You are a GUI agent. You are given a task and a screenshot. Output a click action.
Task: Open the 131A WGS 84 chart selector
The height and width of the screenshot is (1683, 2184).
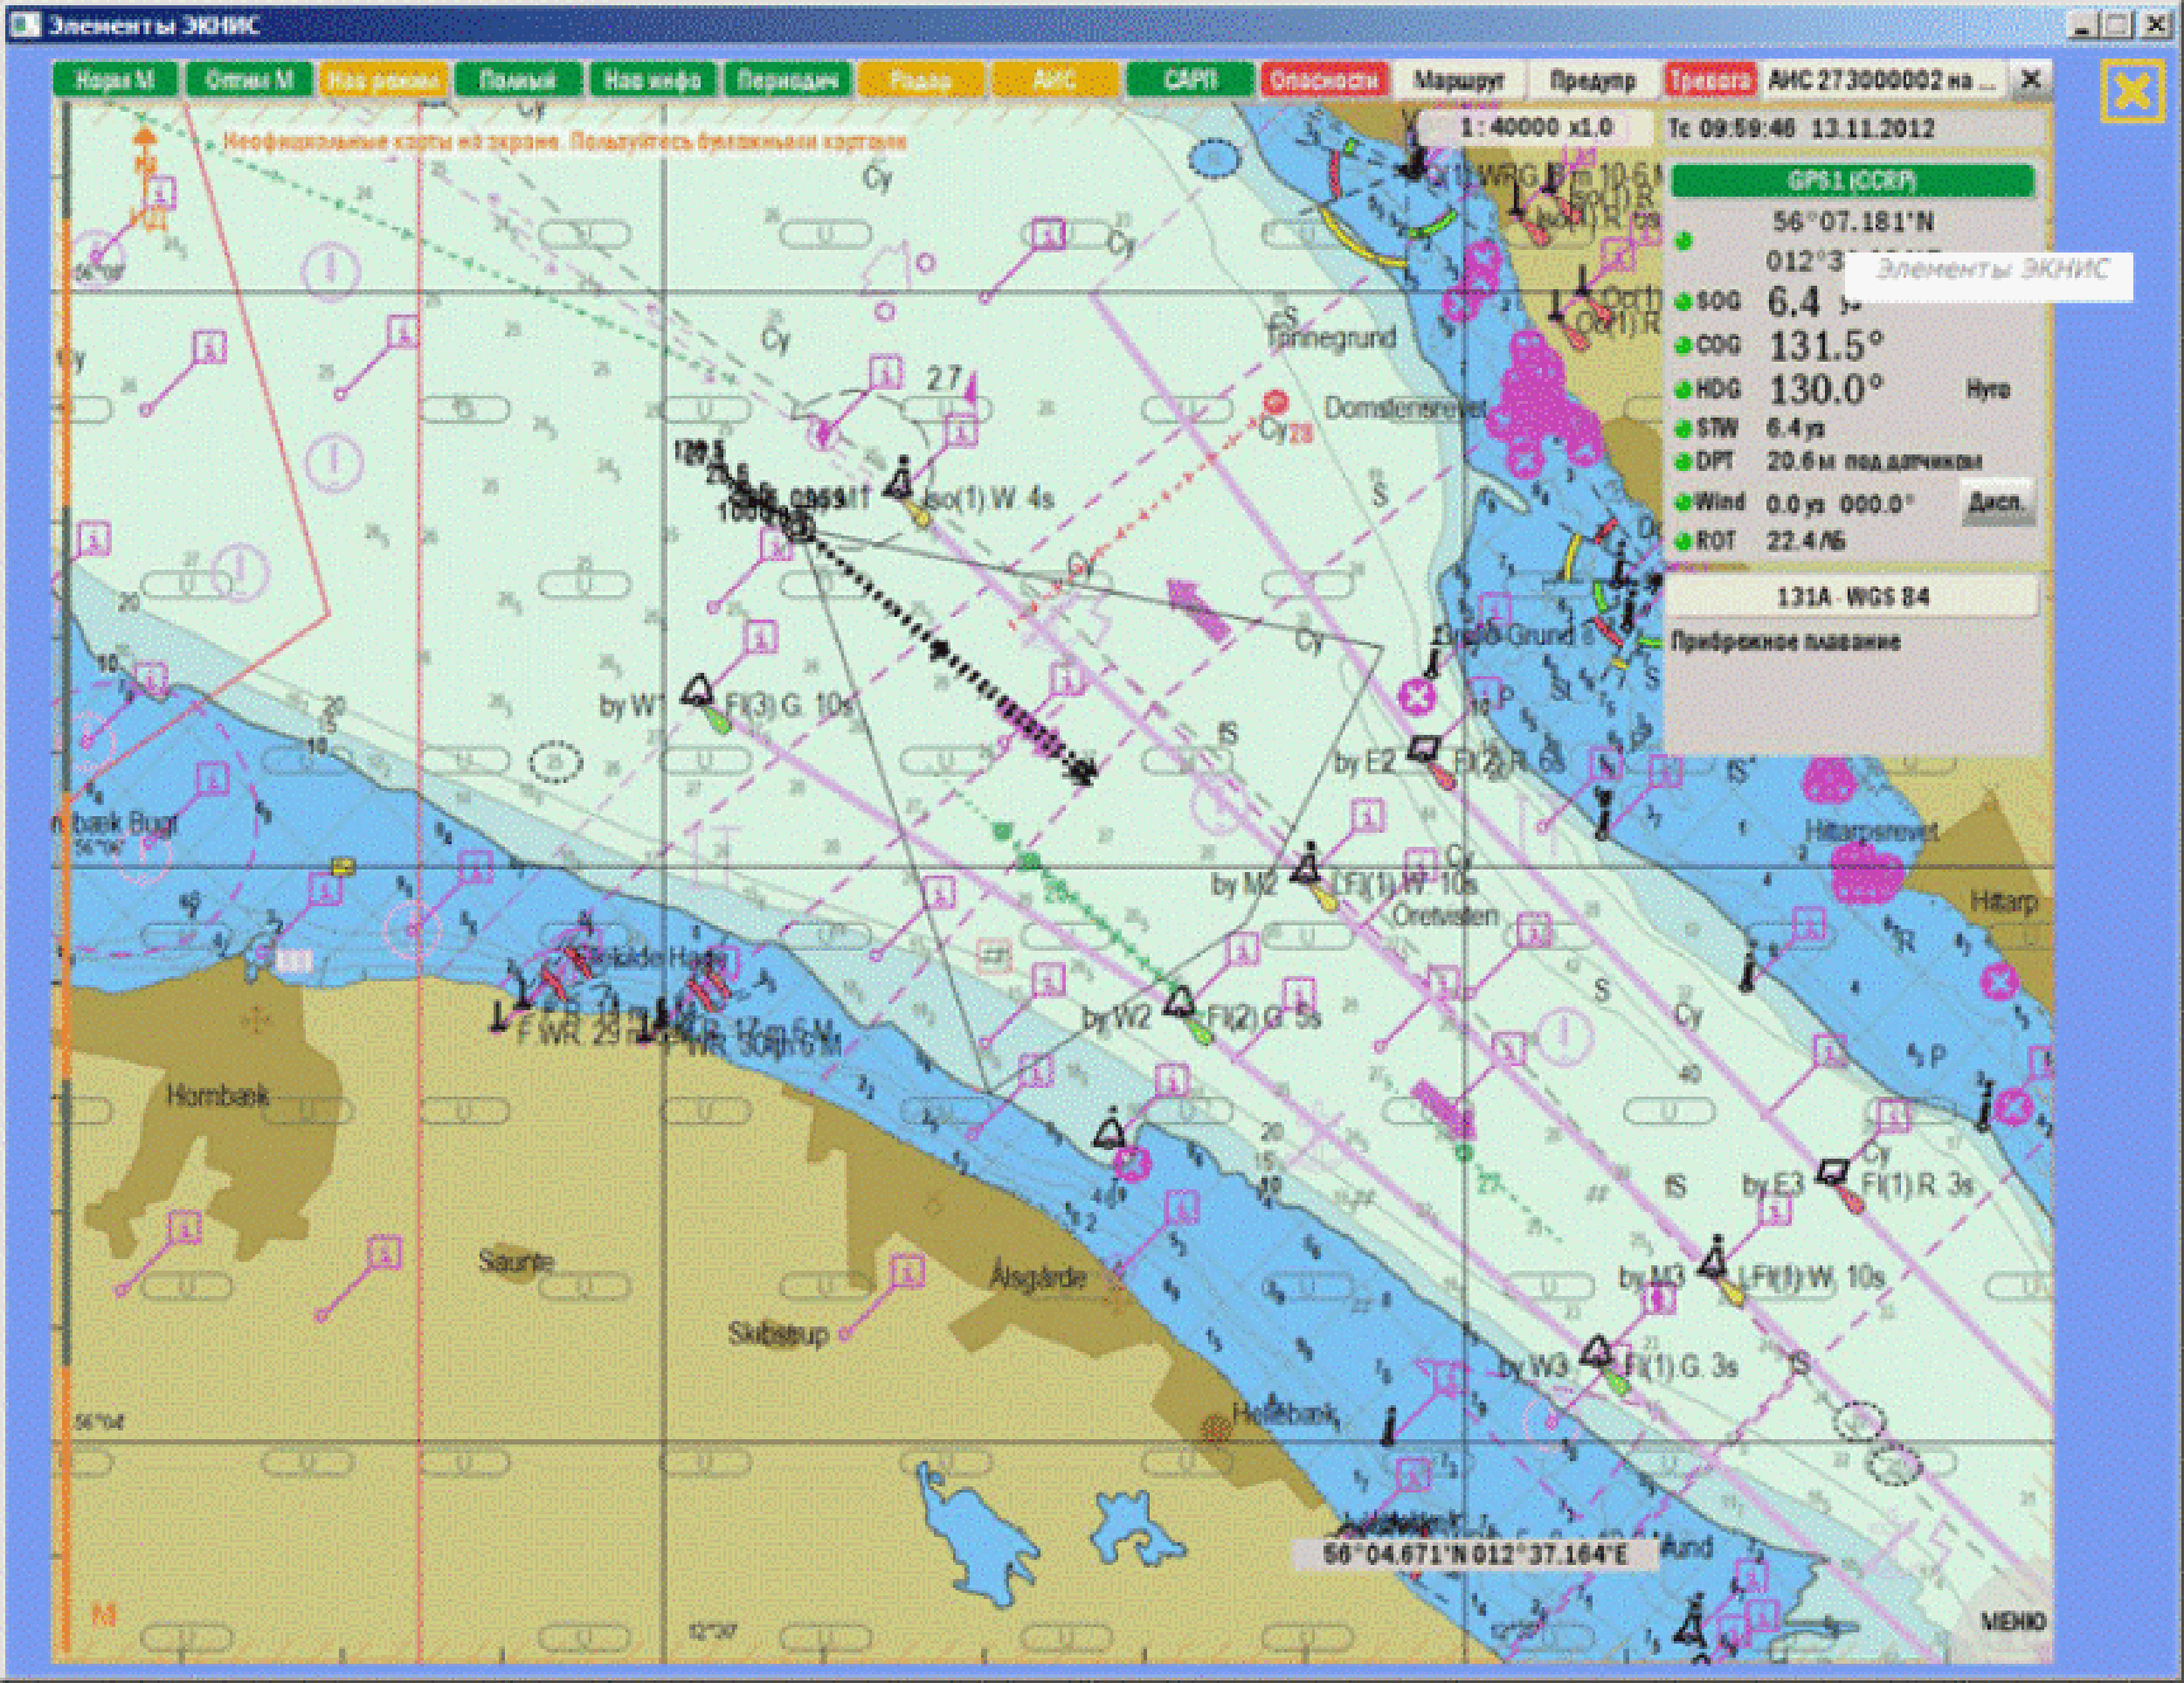pyautogui.click(x=1852, y=597)
